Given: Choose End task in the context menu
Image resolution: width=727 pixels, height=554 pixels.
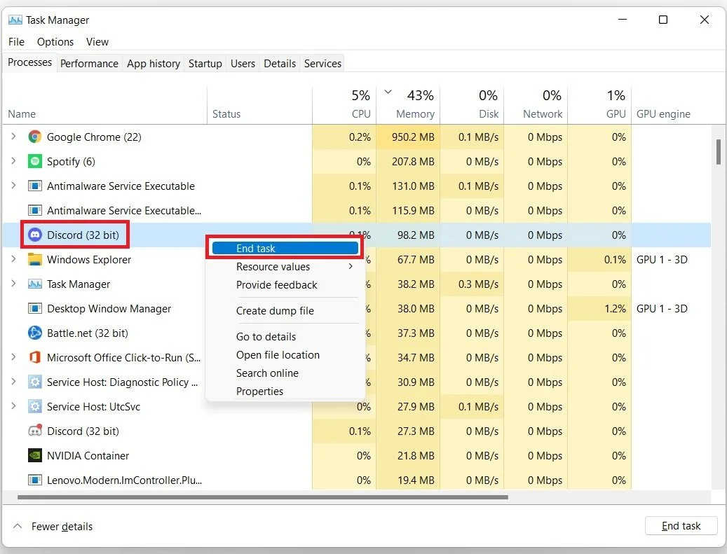Looking at the screenshot, I should [285, 248].
